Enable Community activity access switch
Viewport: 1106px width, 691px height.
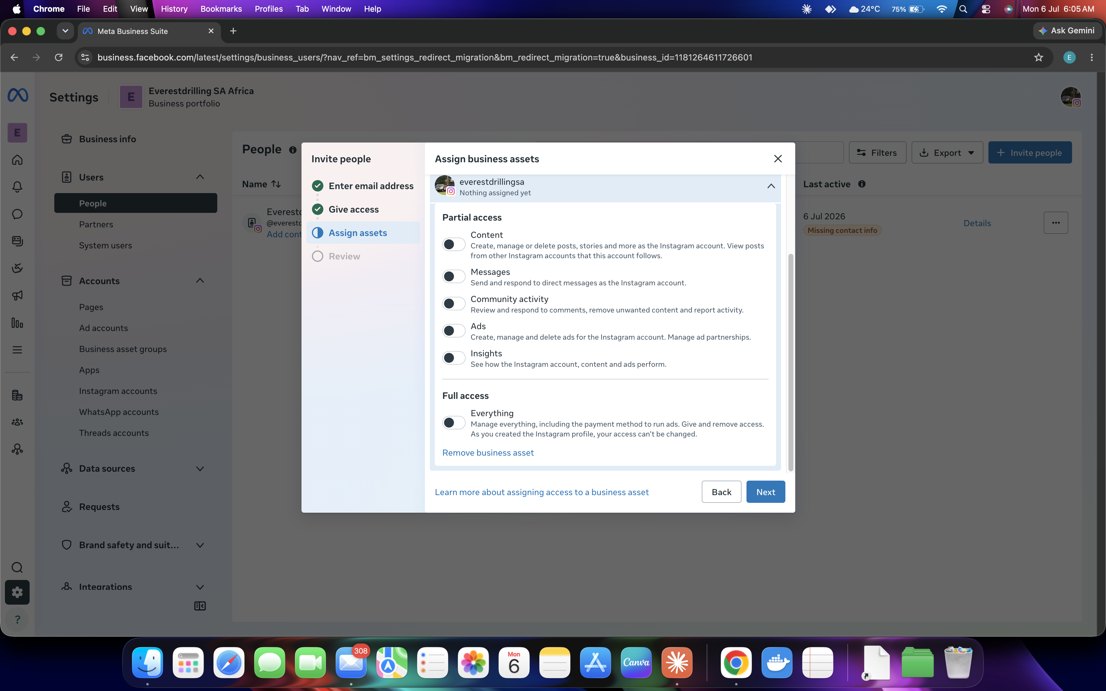tap(454, 304)
